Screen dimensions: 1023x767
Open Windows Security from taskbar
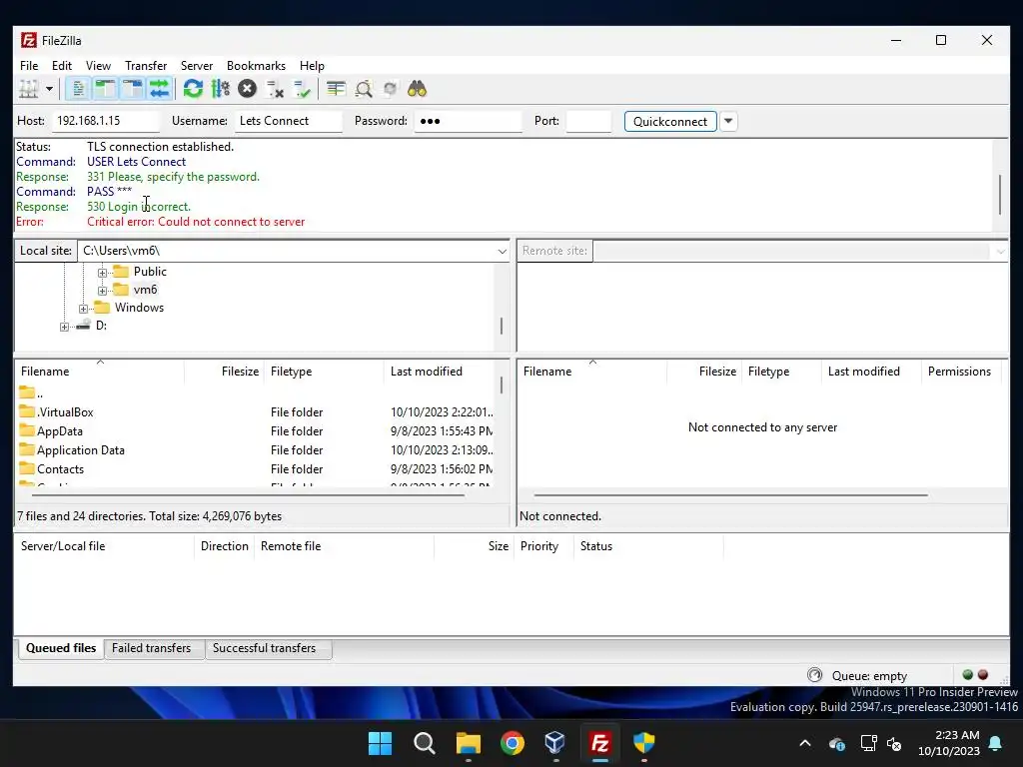(x=644, y=743)
